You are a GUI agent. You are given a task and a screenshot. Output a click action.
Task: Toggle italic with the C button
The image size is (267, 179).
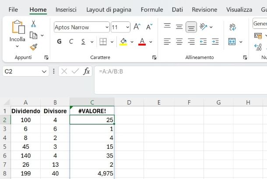pyautogui.click(x=71, y=42)
